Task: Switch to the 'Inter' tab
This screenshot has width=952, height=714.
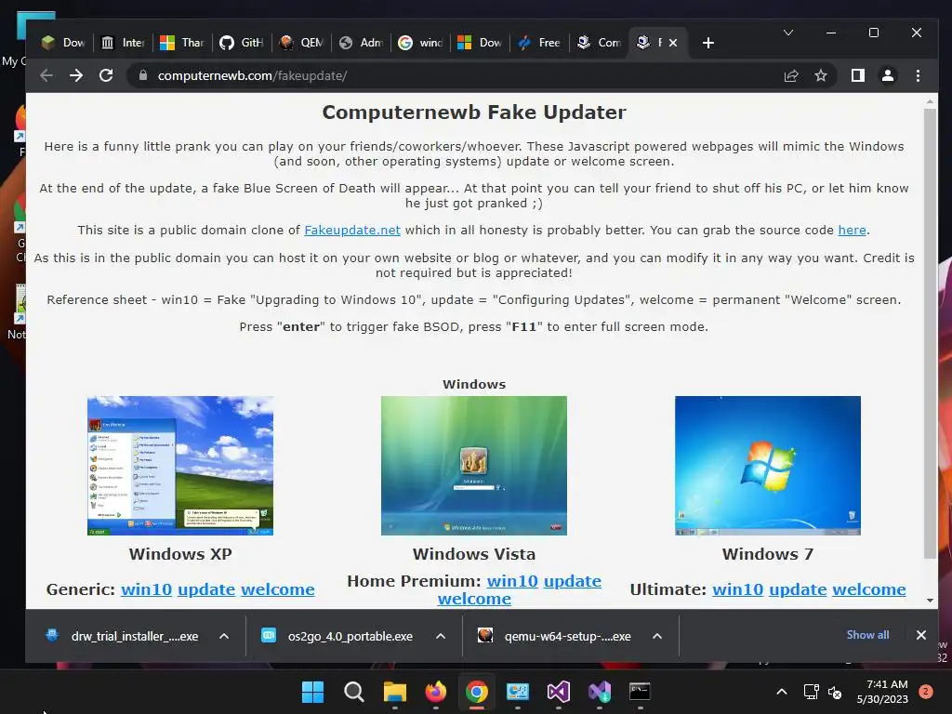Action: [x=123, y=43]
